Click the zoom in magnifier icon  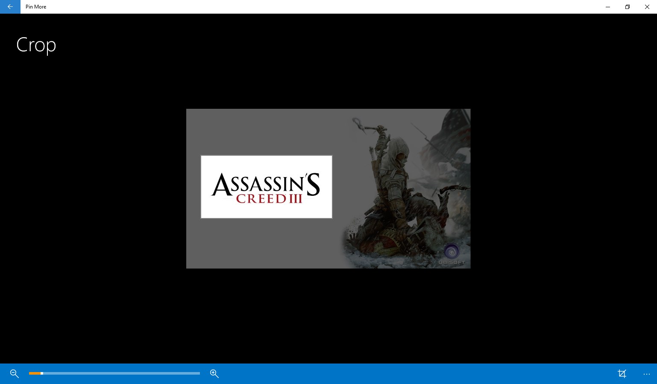tap(214, 374)
